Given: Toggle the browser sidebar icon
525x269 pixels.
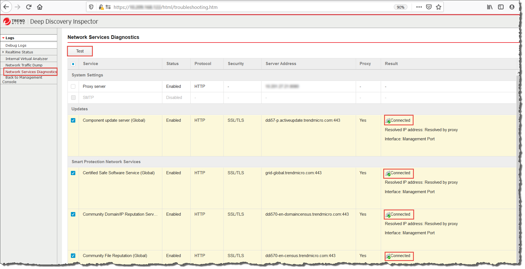Looking at the screenshot, I should (x=501, y=7).
